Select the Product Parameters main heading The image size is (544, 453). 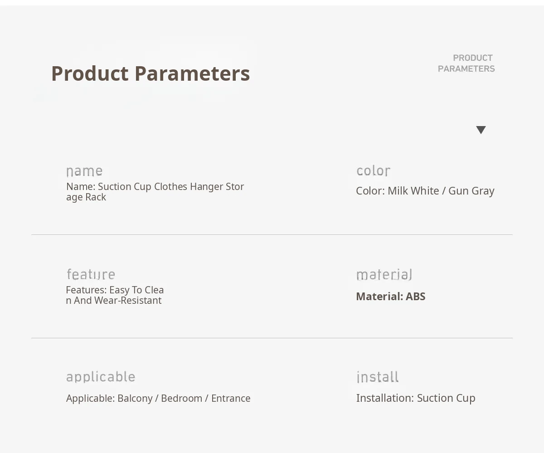click(x=151, y=73)
